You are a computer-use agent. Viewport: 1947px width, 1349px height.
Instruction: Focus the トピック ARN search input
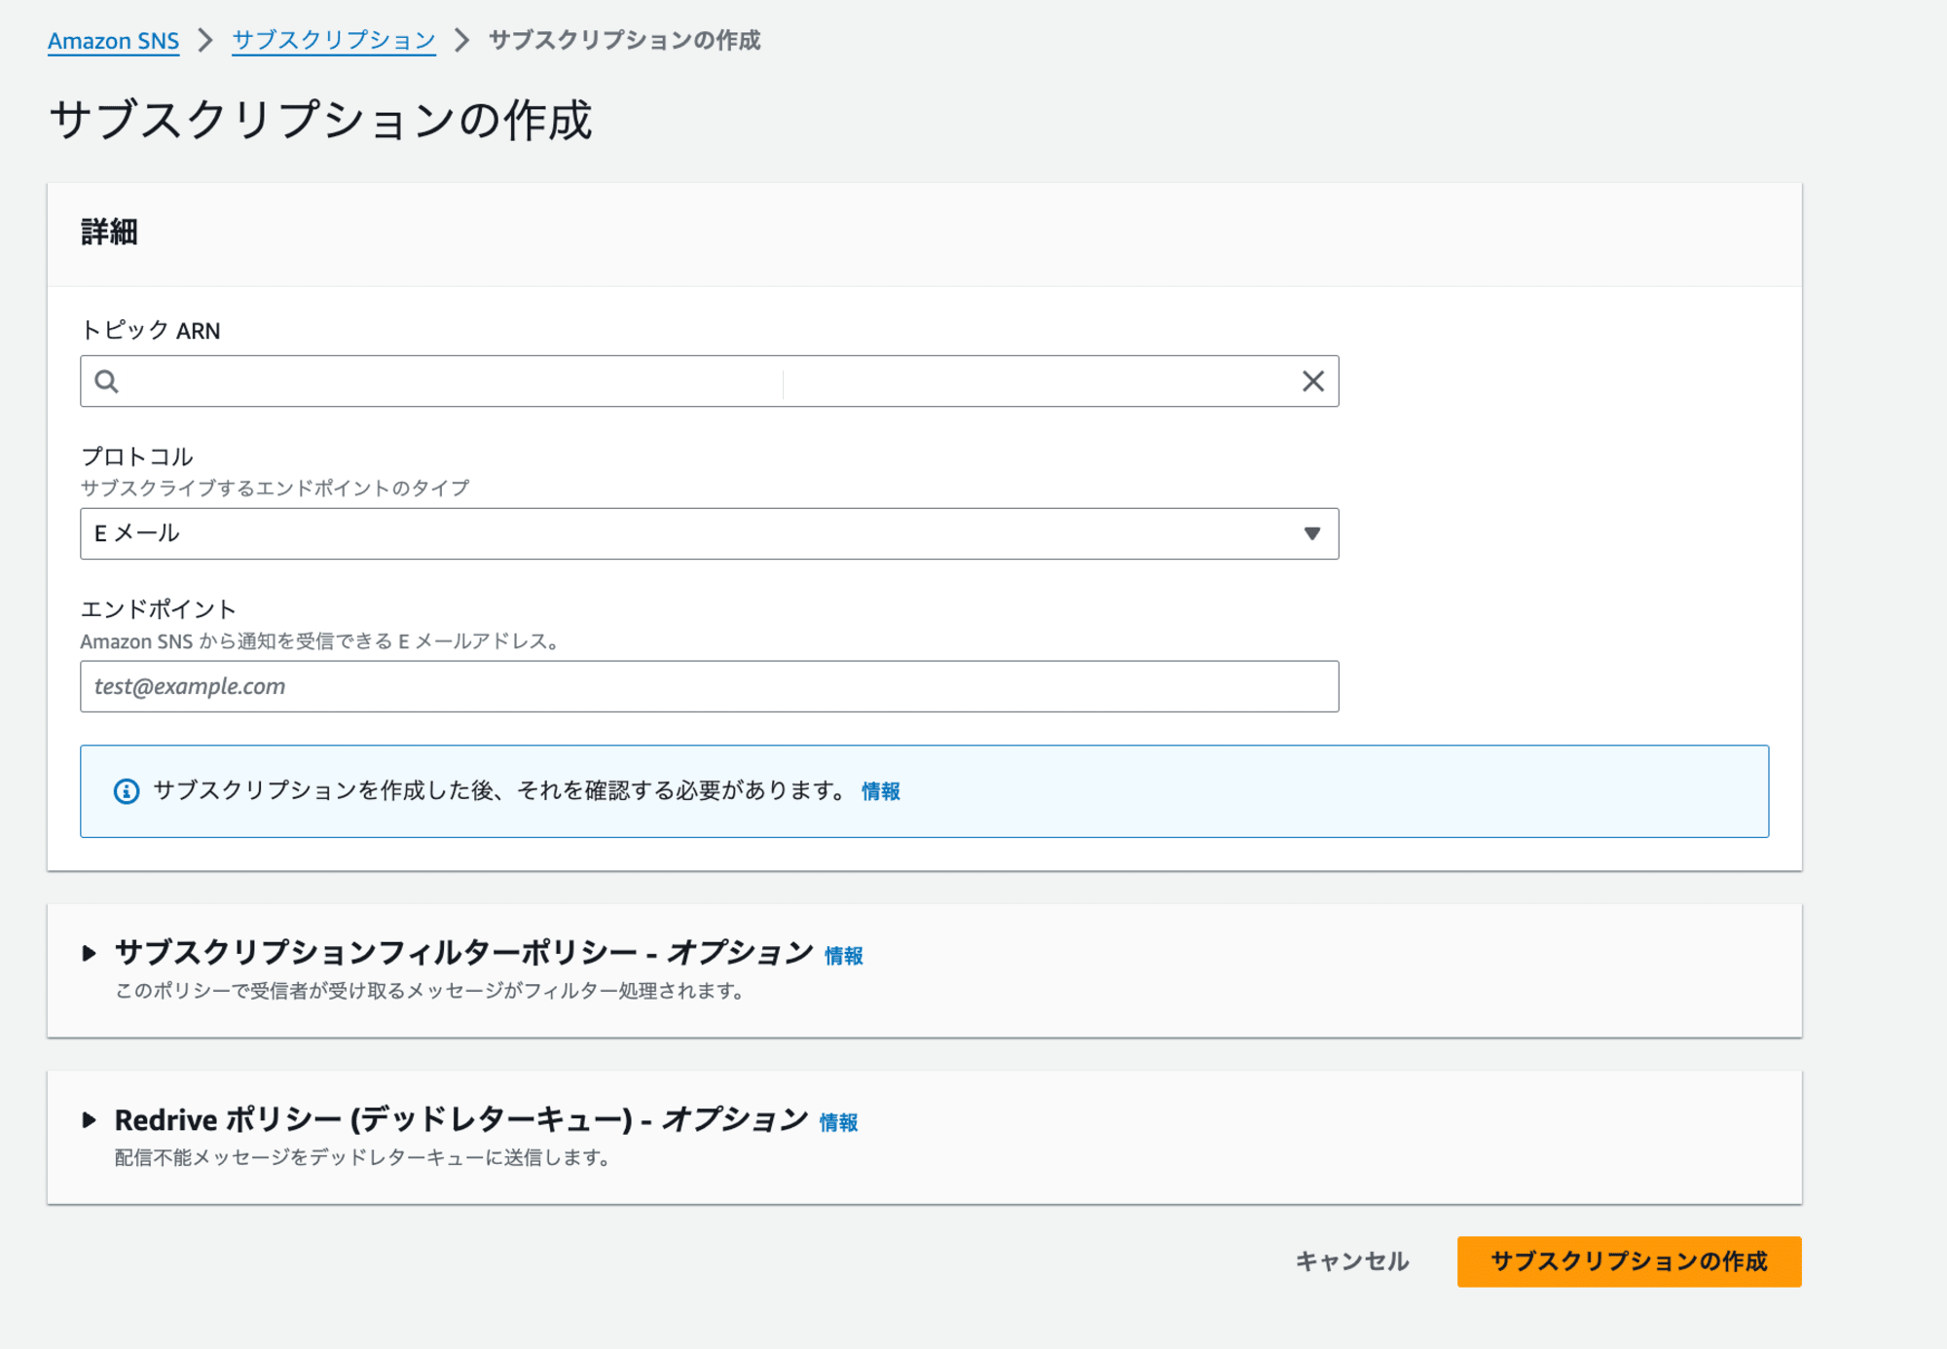[x=709, y=382]
